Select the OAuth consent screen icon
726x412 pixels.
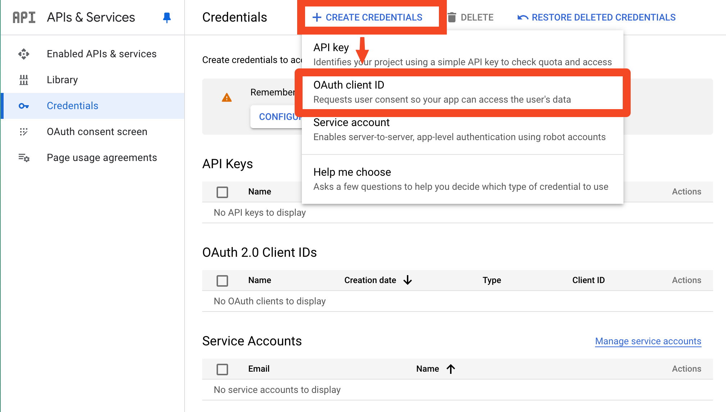[x=24, y=131]
